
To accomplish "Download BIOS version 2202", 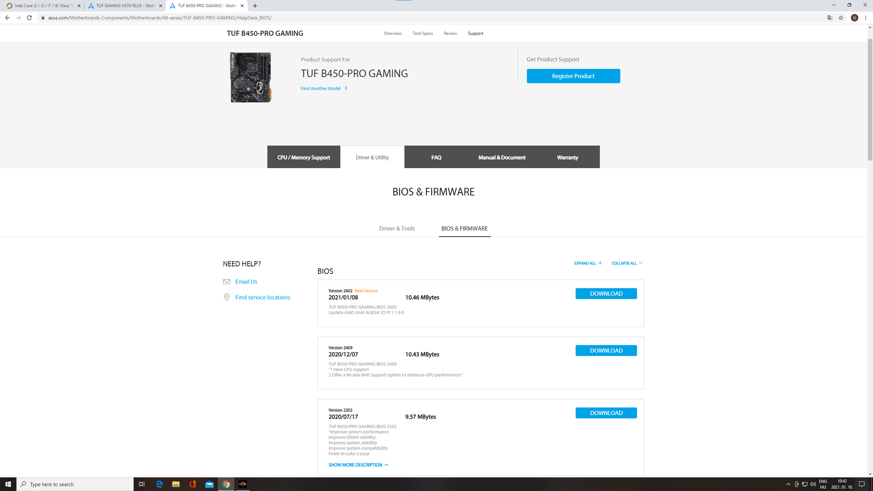I will [606, 413].
